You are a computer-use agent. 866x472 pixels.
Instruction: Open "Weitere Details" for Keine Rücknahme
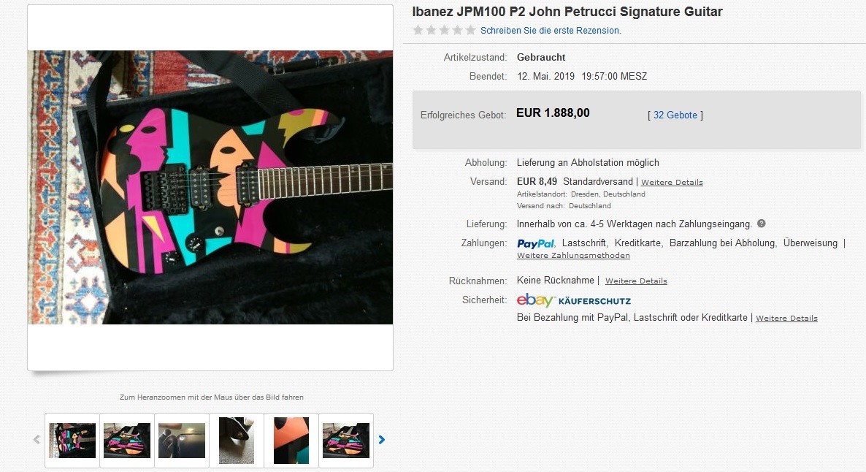pyautogui.click(x=636, y=281)
